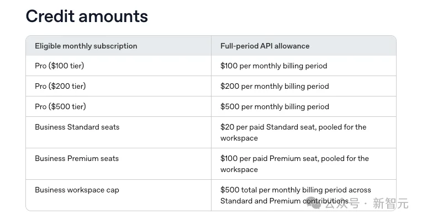Click the $100 per monthly billing period text
This screenshot has height=220, width=422.
point(274,66)
